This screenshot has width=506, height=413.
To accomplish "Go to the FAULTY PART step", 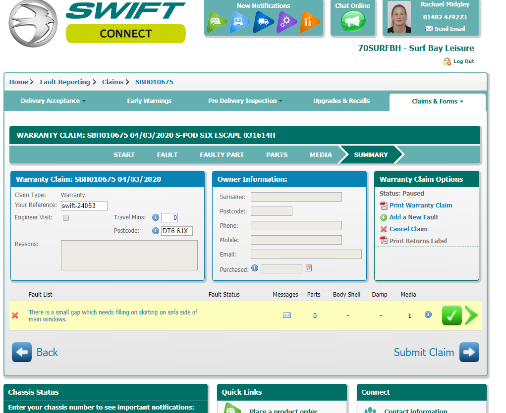I will pyautogui.click(x=222, y=155).
